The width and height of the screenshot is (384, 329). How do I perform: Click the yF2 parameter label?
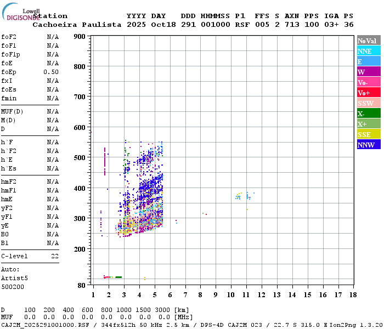[x=7, y=208]
